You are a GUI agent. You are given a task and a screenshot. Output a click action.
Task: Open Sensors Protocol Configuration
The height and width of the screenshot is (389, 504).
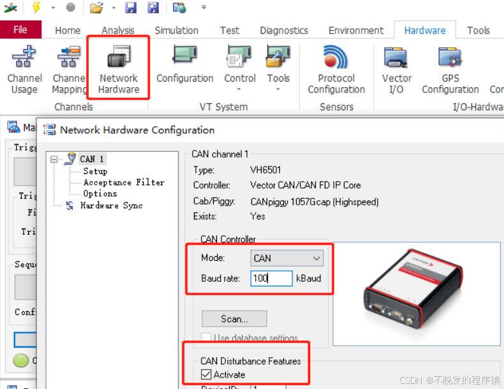point(336,70)
